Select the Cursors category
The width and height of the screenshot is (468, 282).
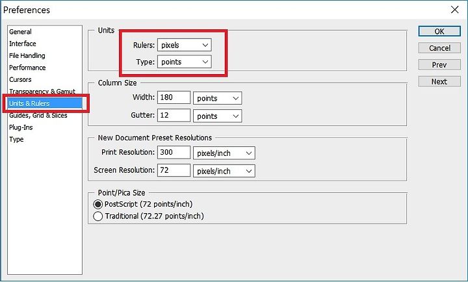pyautogui.click(x=20, y=79)
